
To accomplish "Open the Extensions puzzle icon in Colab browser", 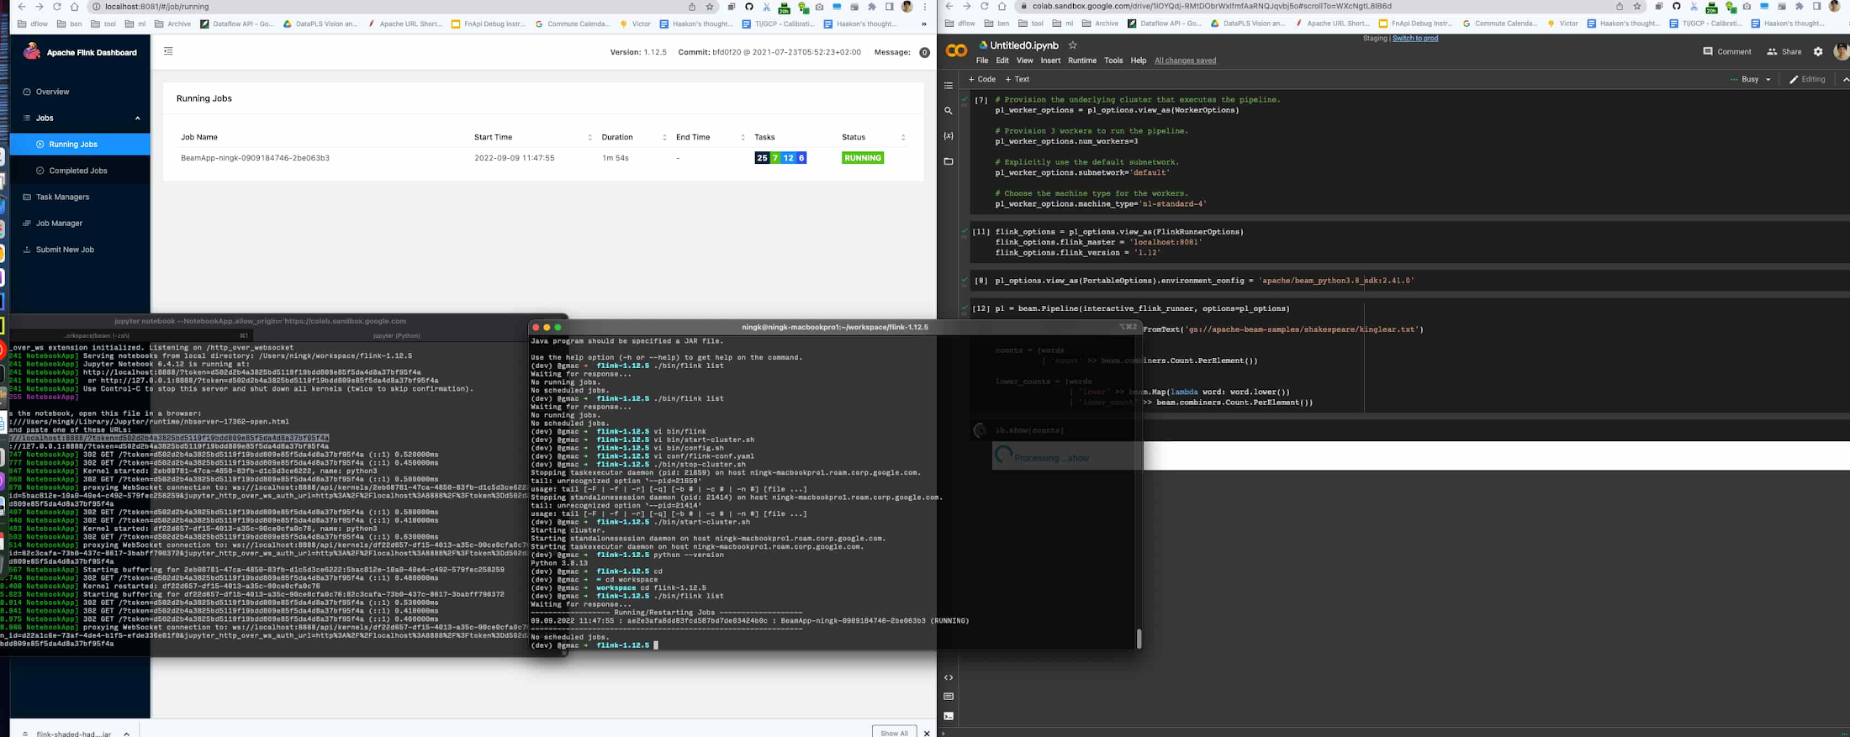I will (1799, 7).
